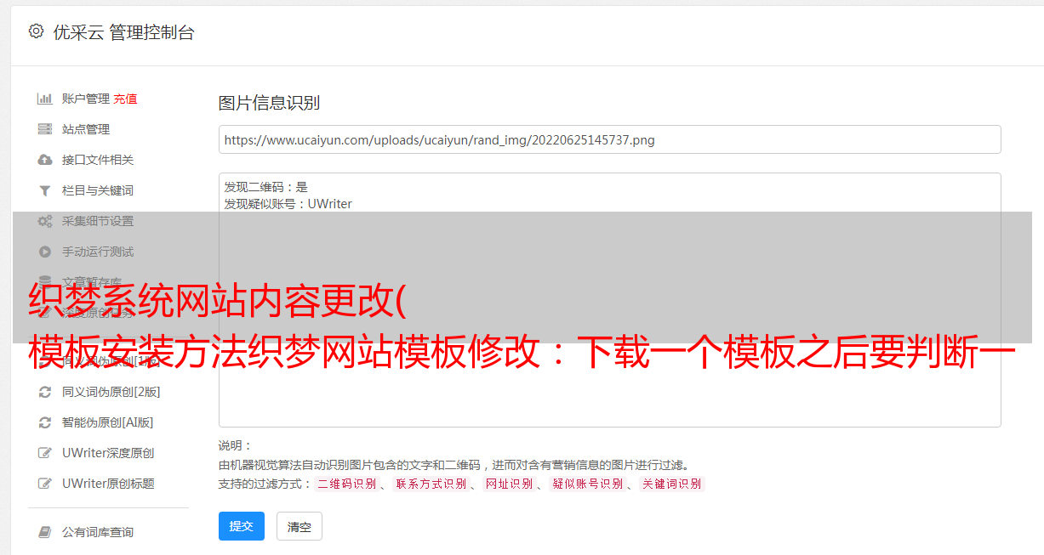Click the filter icon for 栏目与关键词
Image resolution: width=1044 pixels, height=555 pixels.
point(45,190)
